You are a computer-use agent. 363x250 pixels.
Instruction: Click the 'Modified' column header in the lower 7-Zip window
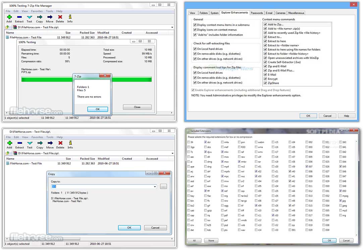[x=103, y=159]
